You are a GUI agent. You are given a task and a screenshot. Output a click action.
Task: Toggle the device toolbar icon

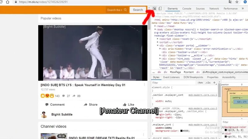(x=160, y=9)
